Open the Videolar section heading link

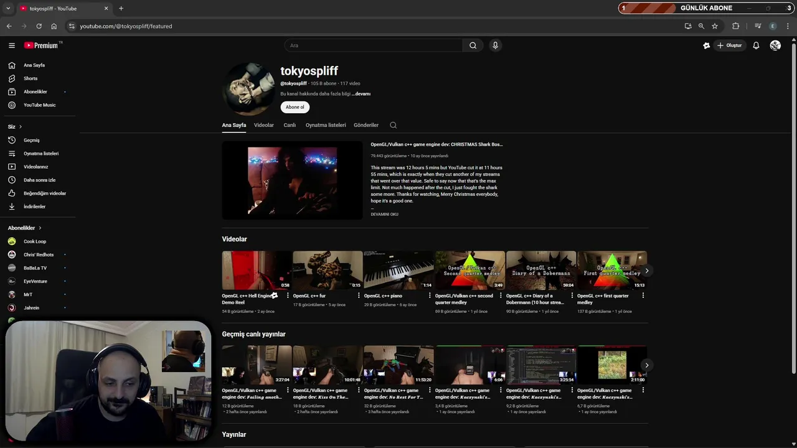point(234,239)
